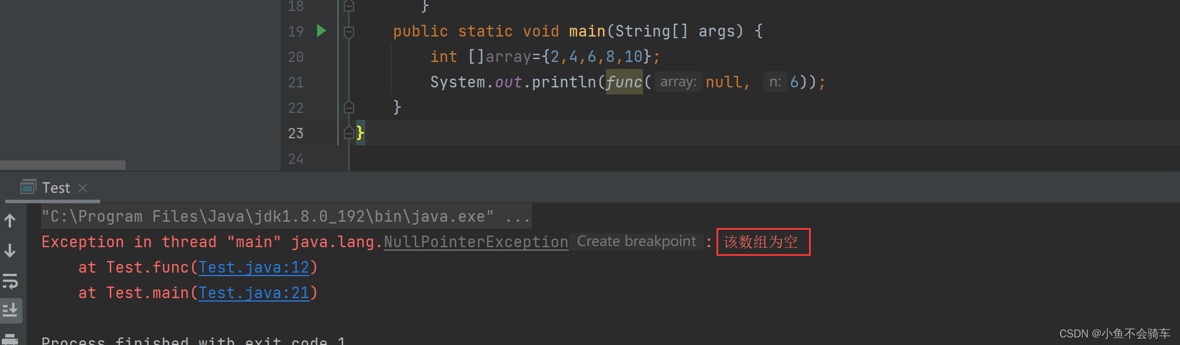Open Test.java:21 stack trace link
The image size is (1180, 345).
(254, 293)
